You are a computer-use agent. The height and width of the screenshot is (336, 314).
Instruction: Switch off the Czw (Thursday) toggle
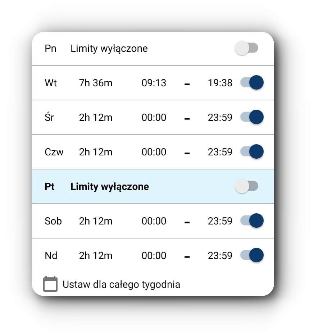[x=252, y=151]
